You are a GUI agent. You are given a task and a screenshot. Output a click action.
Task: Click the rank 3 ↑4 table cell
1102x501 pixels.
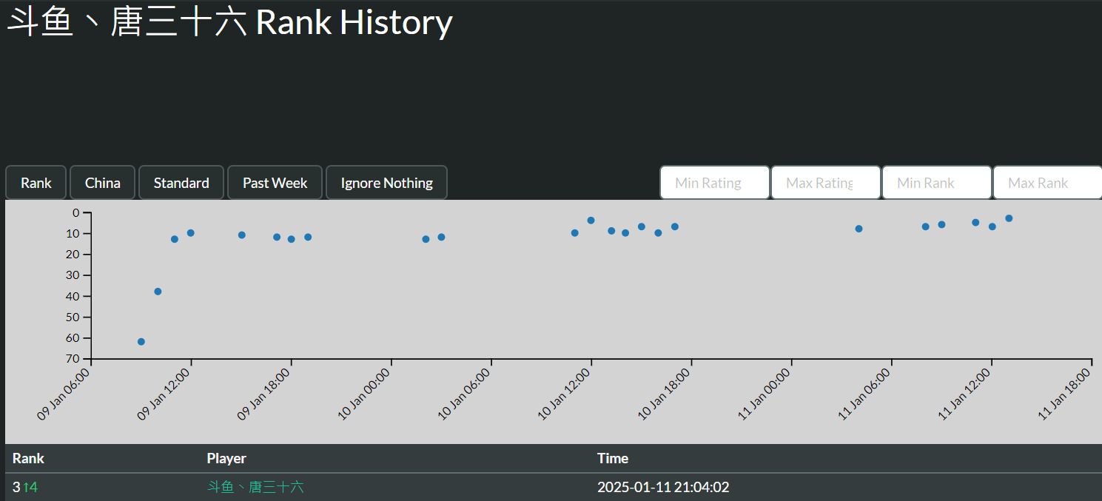(x=25, y=487)
